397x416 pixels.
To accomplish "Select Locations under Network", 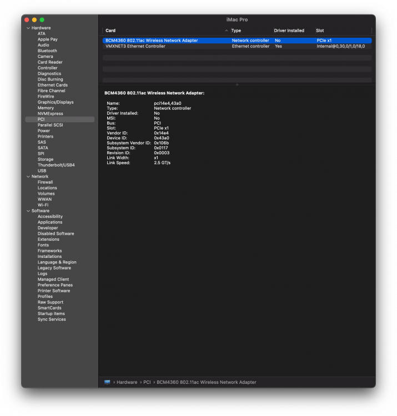I will [47, 188].
